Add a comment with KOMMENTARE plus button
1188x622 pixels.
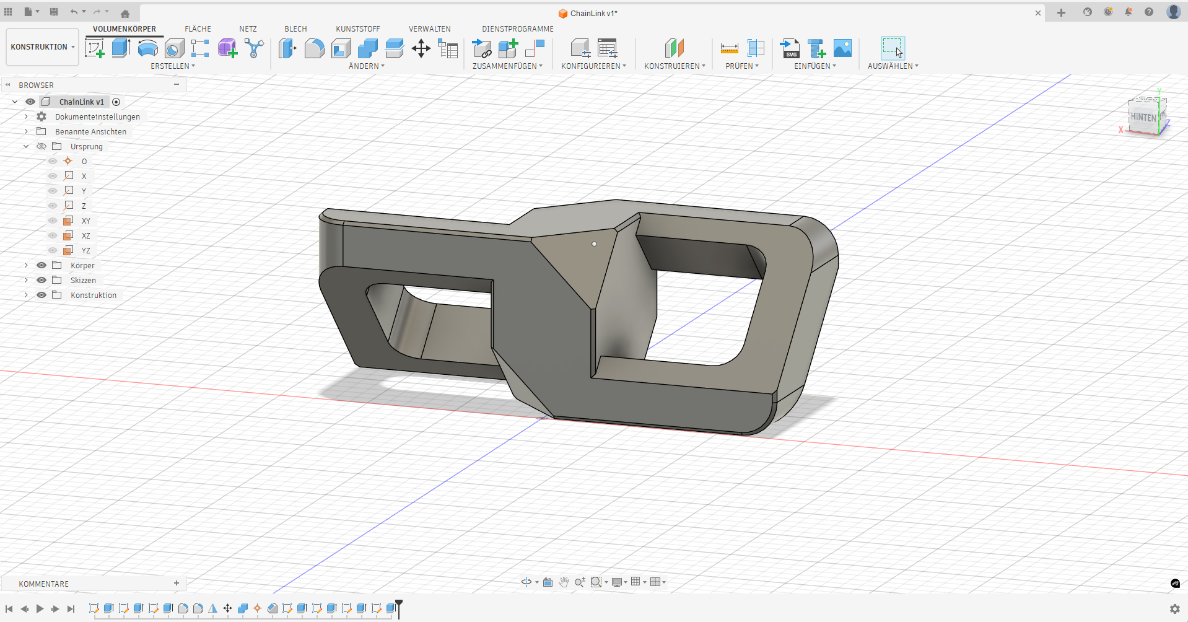[177, 583]
